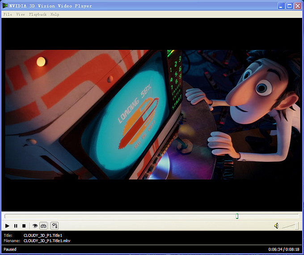The image size is (304, 255).
Task: Click the seek bar position handle
Action: (237, 216)
